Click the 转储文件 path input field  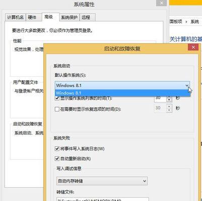click(103, 199)
